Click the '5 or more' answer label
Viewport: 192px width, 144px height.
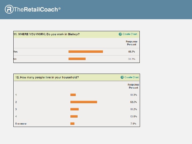tap(21, 124)
